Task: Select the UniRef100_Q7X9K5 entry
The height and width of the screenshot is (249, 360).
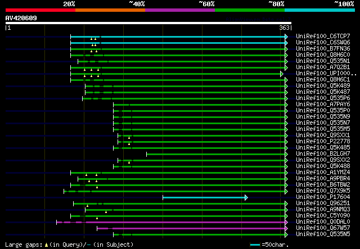Action: point(323,191)
